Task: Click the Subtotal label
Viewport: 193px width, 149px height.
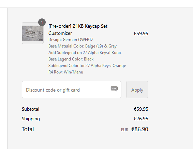Action: pyautogui.click(x=31, y=109)
